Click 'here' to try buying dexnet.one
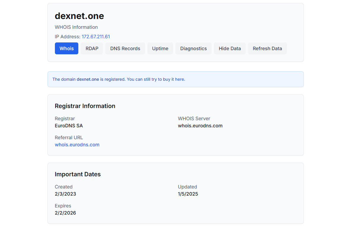 coord(180,79)
